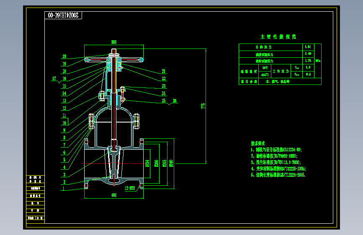Click the 公称压力 row label

click(264, 47)
